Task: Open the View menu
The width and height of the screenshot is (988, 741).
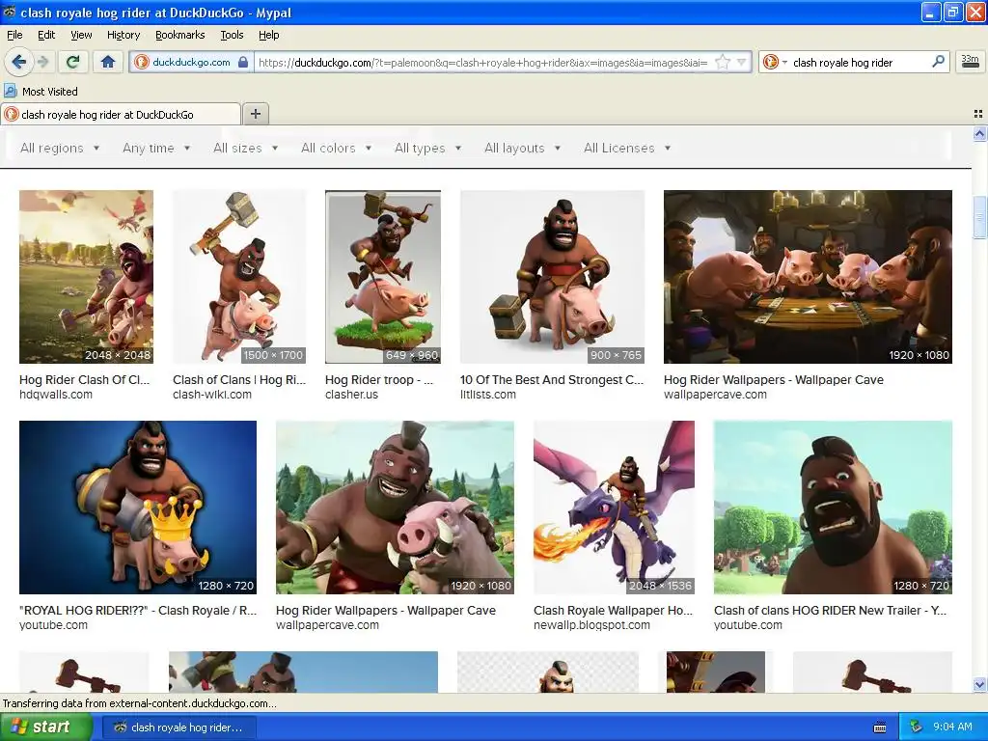Action: pos(81,35)
